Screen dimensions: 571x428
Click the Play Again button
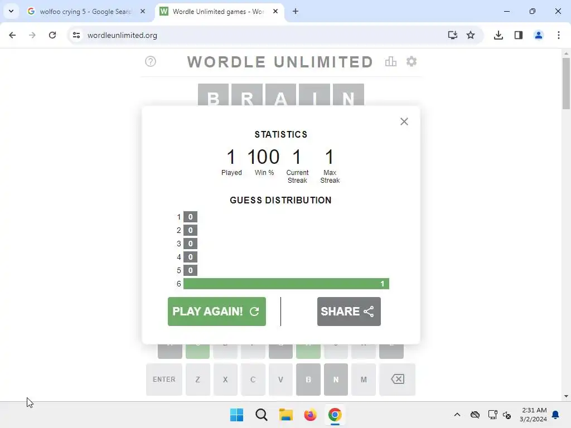pos(217,312)
